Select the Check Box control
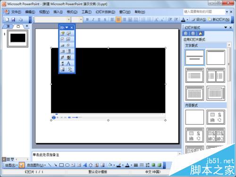Viewport: 236px width, 177px height. [x=62, y=39]
